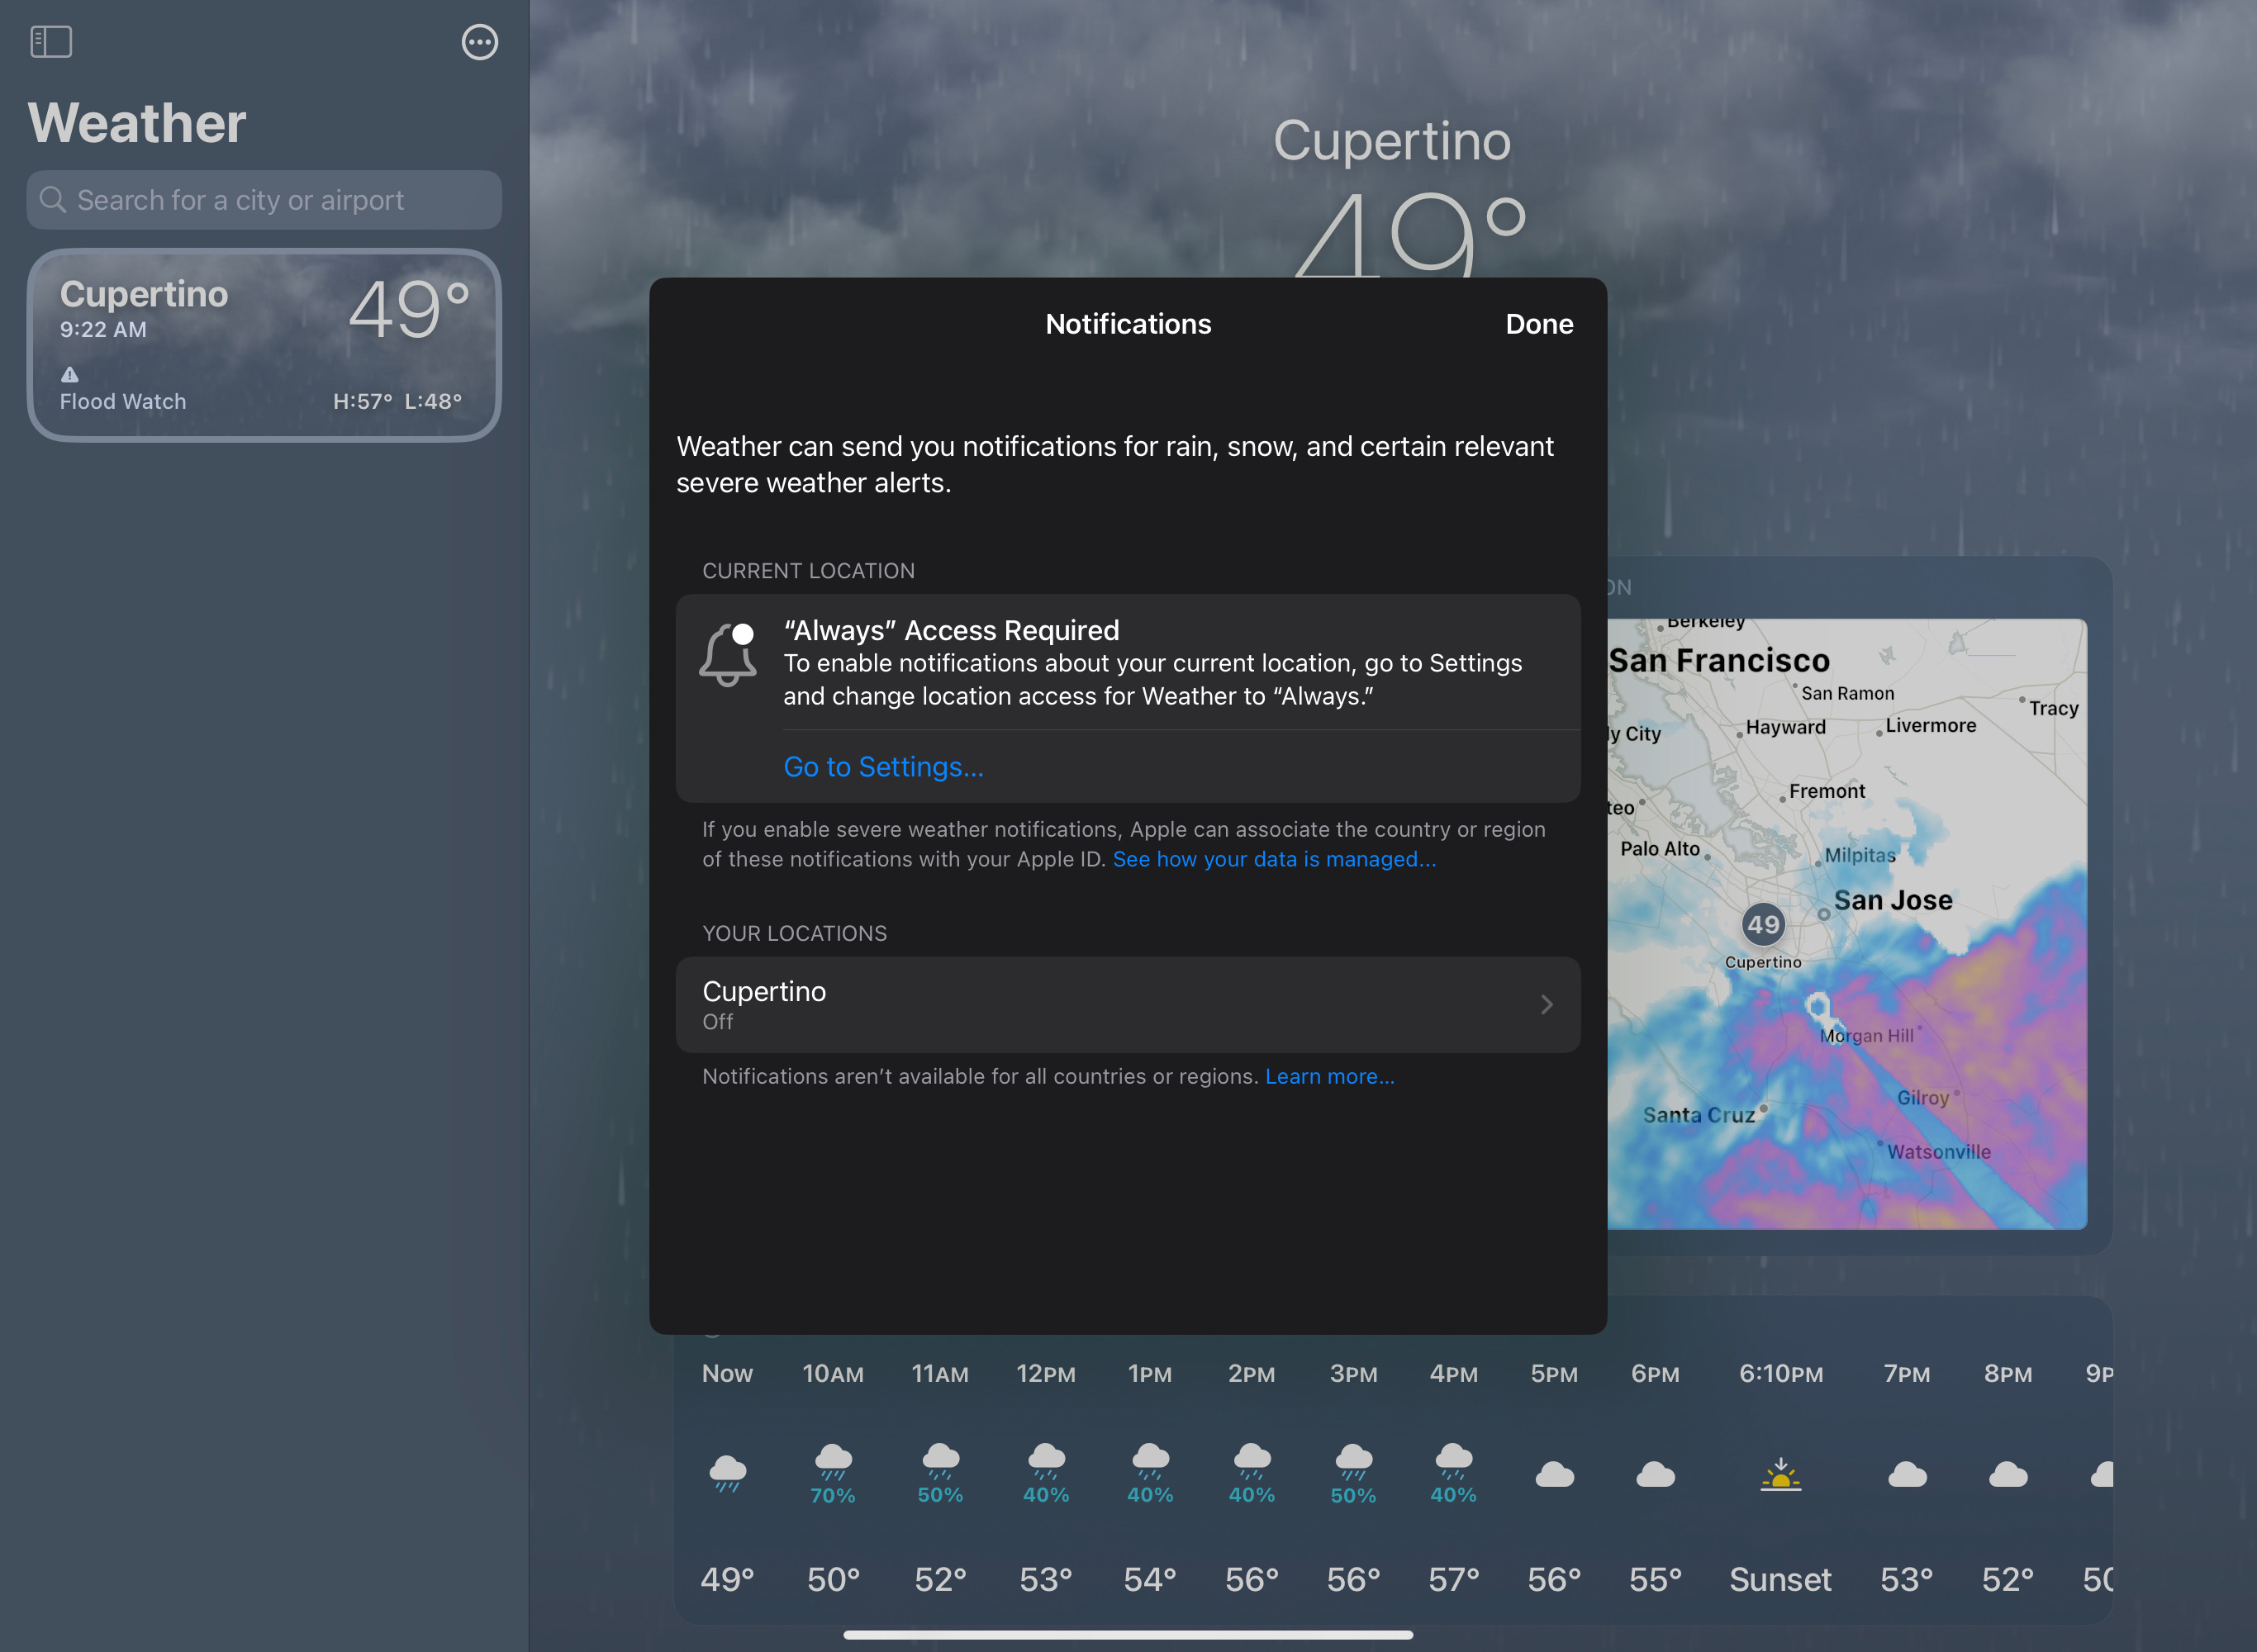Image resolution: width=2257 pixels, height=1652 pixels.
Task: Click the Notifications dialog title
Action: [x=1128, y=324]
